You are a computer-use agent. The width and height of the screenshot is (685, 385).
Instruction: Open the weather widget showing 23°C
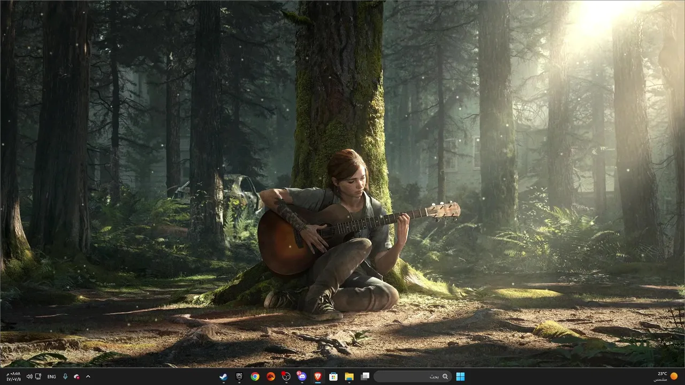666,376
